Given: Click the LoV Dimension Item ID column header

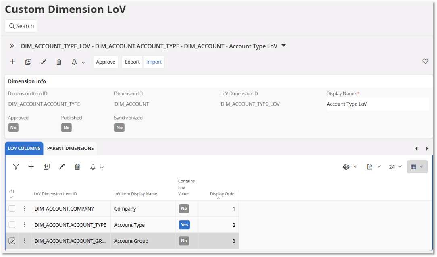Looking at the screenshot, I should click(x=55, y=194).
